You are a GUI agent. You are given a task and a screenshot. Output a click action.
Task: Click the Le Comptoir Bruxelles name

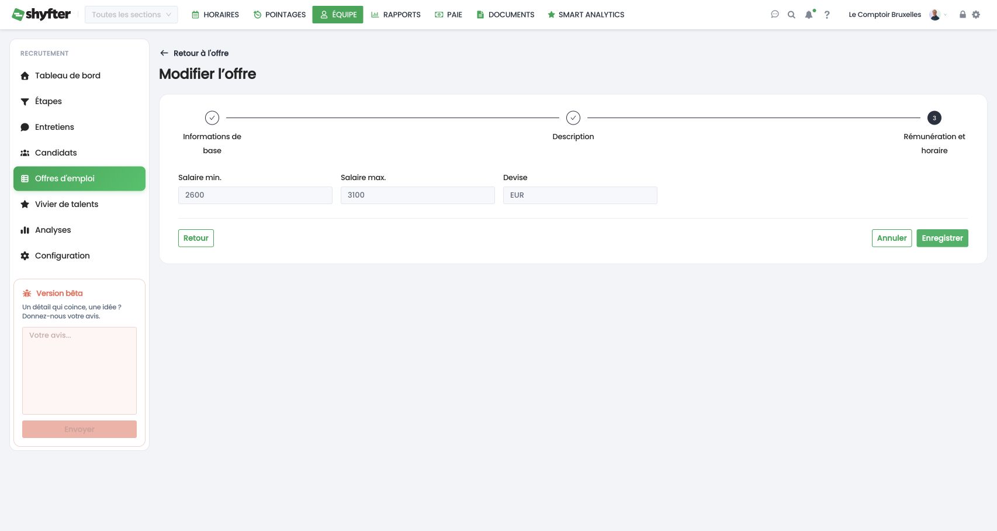coord(885,15)
